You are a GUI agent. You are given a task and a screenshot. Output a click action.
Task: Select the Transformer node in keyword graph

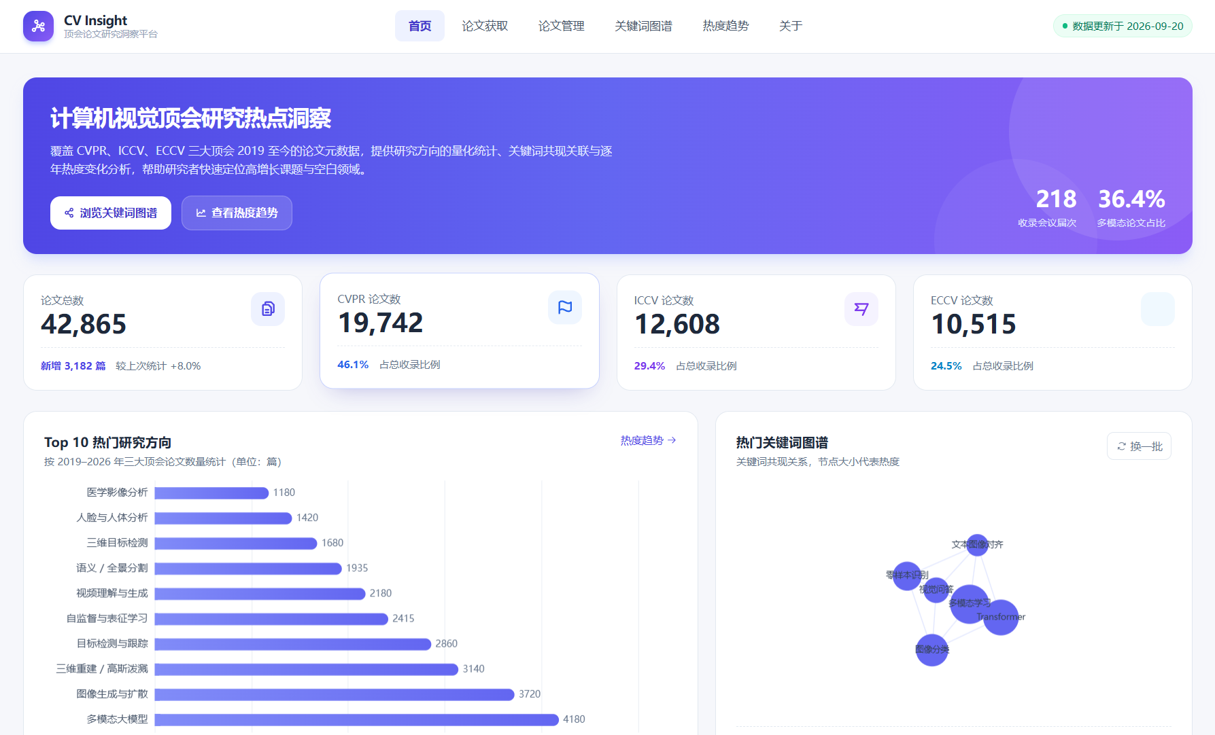pyautogui.click(x=1000, y=617)
